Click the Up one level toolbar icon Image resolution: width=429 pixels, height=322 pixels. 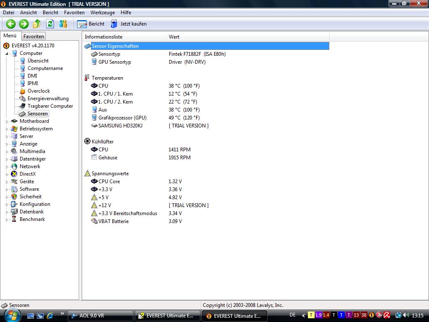click(x=37, y=24)
